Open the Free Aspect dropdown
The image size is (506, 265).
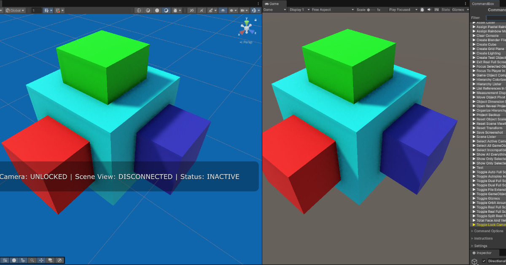(x=333, y=10)
